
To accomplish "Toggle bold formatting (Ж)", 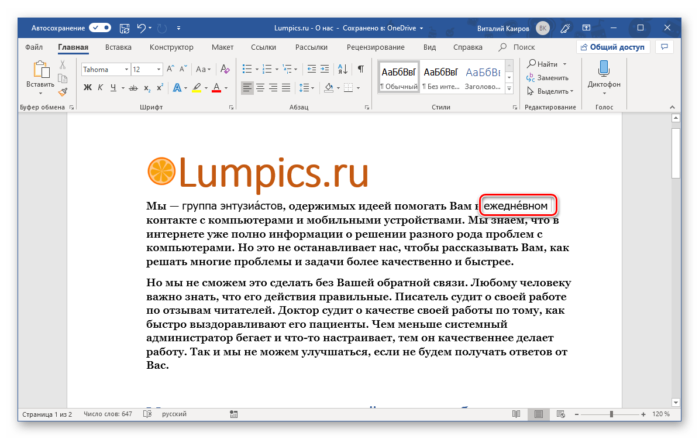I will click(88, 88).
